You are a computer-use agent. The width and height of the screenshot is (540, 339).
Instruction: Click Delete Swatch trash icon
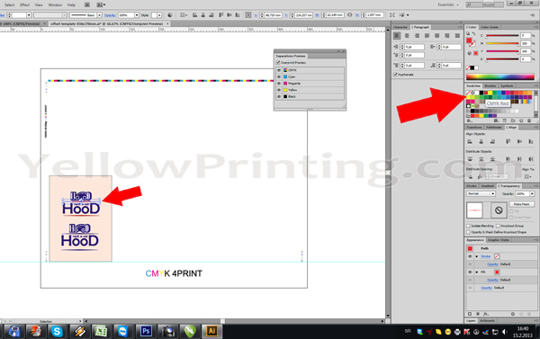point(529,120)
